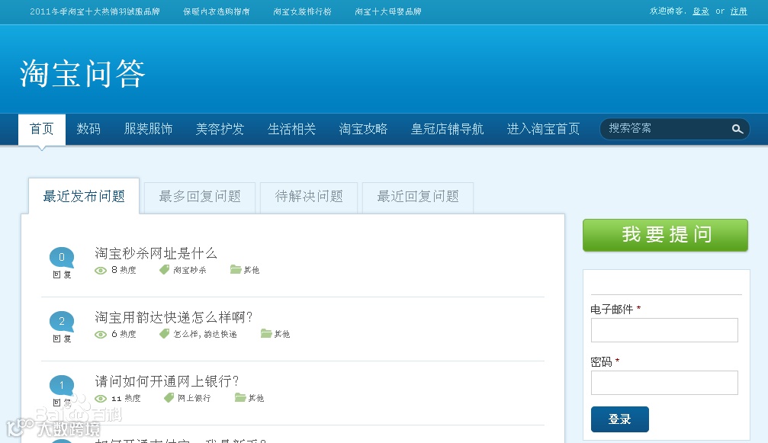Click the blue 登录 button
The image size is (768, 443).
coord(619,419)
